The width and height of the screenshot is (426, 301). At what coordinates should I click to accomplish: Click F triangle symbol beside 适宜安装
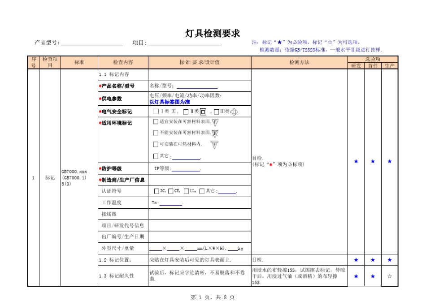(215, 123)
